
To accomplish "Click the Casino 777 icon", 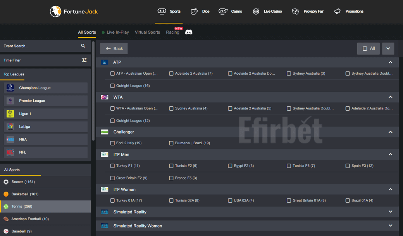I will click(x=223, y=11).
